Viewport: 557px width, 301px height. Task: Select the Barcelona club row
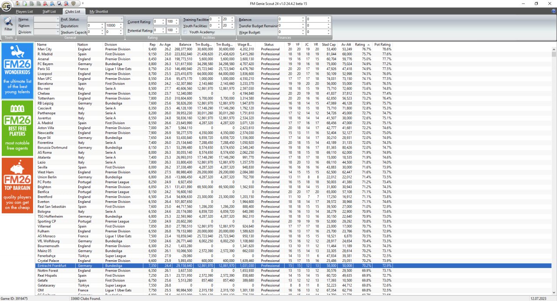pyautogui.click(x=214, y=84)
